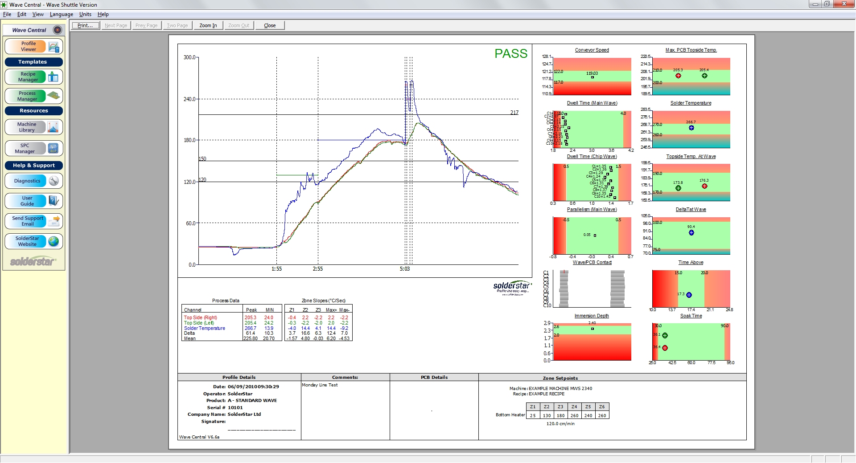856x463 pixels.
Task: Open Diagnostics
Action: coord(33,181)
